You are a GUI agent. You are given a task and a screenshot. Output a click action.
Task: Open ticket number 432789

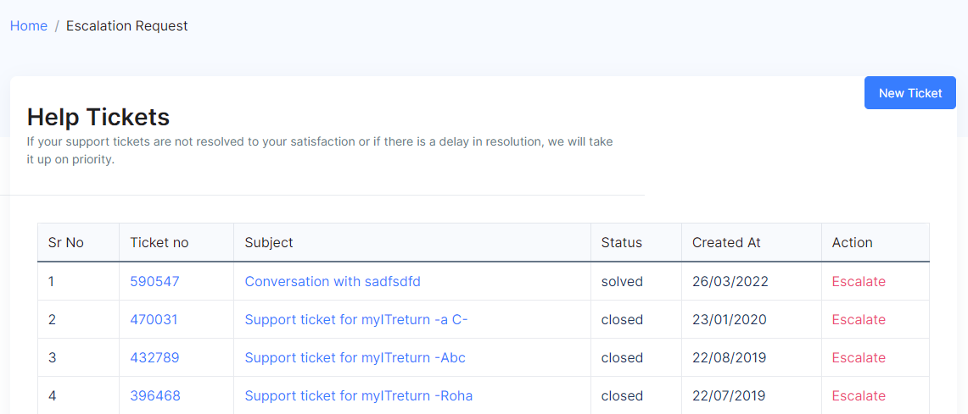(154, 358)
